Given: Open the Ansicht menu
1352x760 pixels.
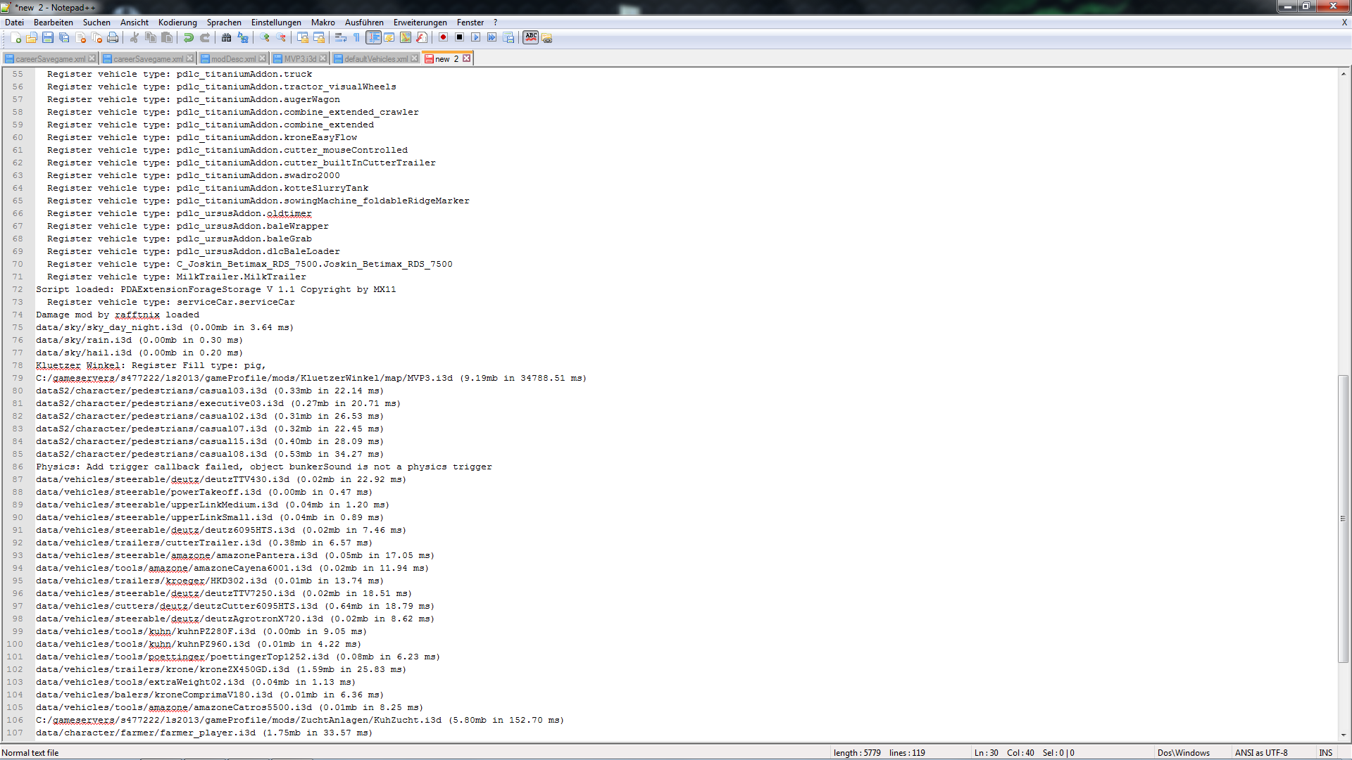Looking at the screenshot, I should click(x=134, y=23).
